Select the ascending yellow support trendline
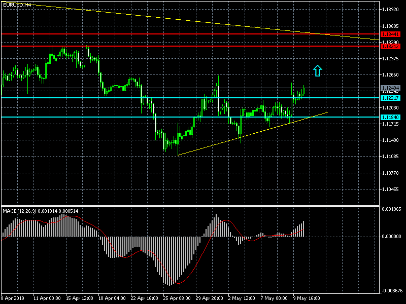The image size is (406, 304). (253, 134)
